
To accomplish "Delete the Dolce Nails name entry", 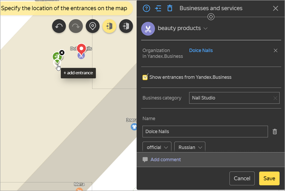I will (x=275, y=131).
